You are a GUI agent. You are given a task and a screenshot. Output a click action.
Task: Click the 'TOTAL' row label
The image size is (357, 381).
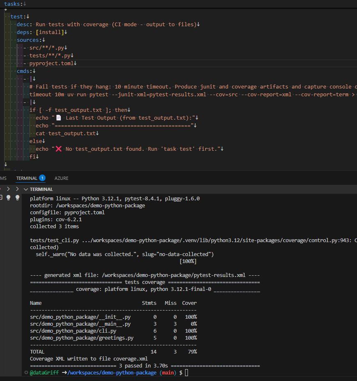coord(37,352)
